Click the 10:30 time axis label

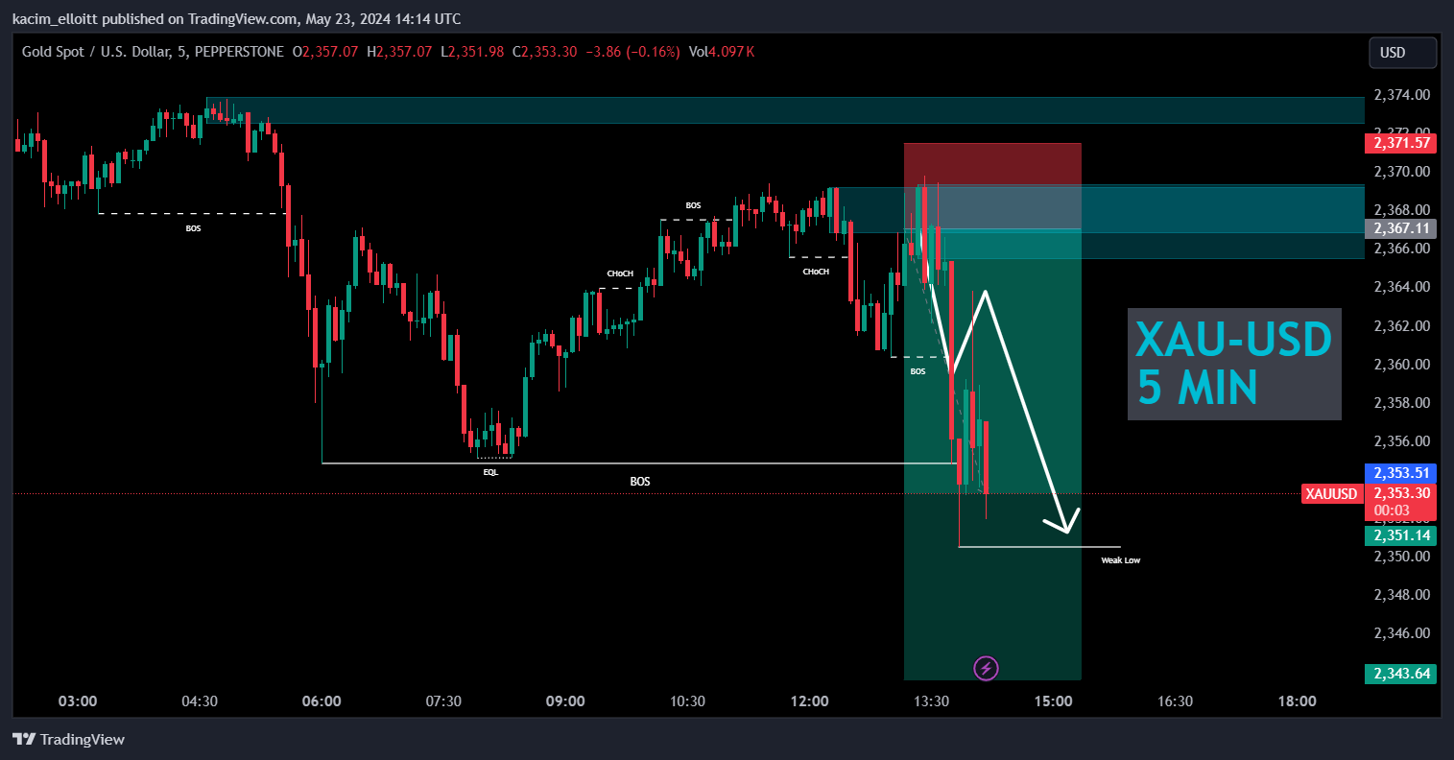pyautogui.click(x=687, y=701)
